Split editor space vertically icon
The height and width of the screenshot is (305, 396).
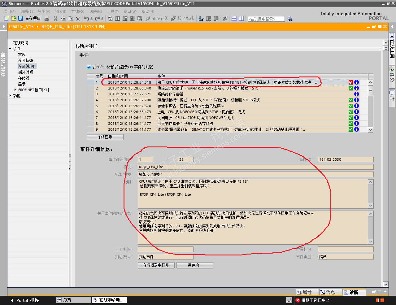(242, 19)
